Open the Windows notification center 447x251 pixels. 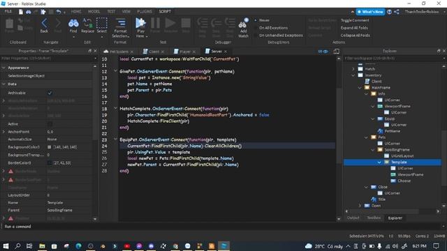[436, 246]
